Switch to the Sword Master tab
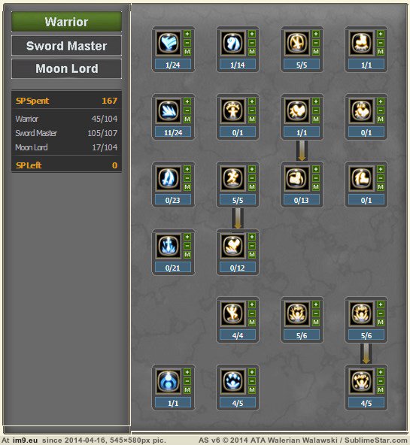Image resolution: width=410 pixels, height=445 pixels. (x=66, y=46)
